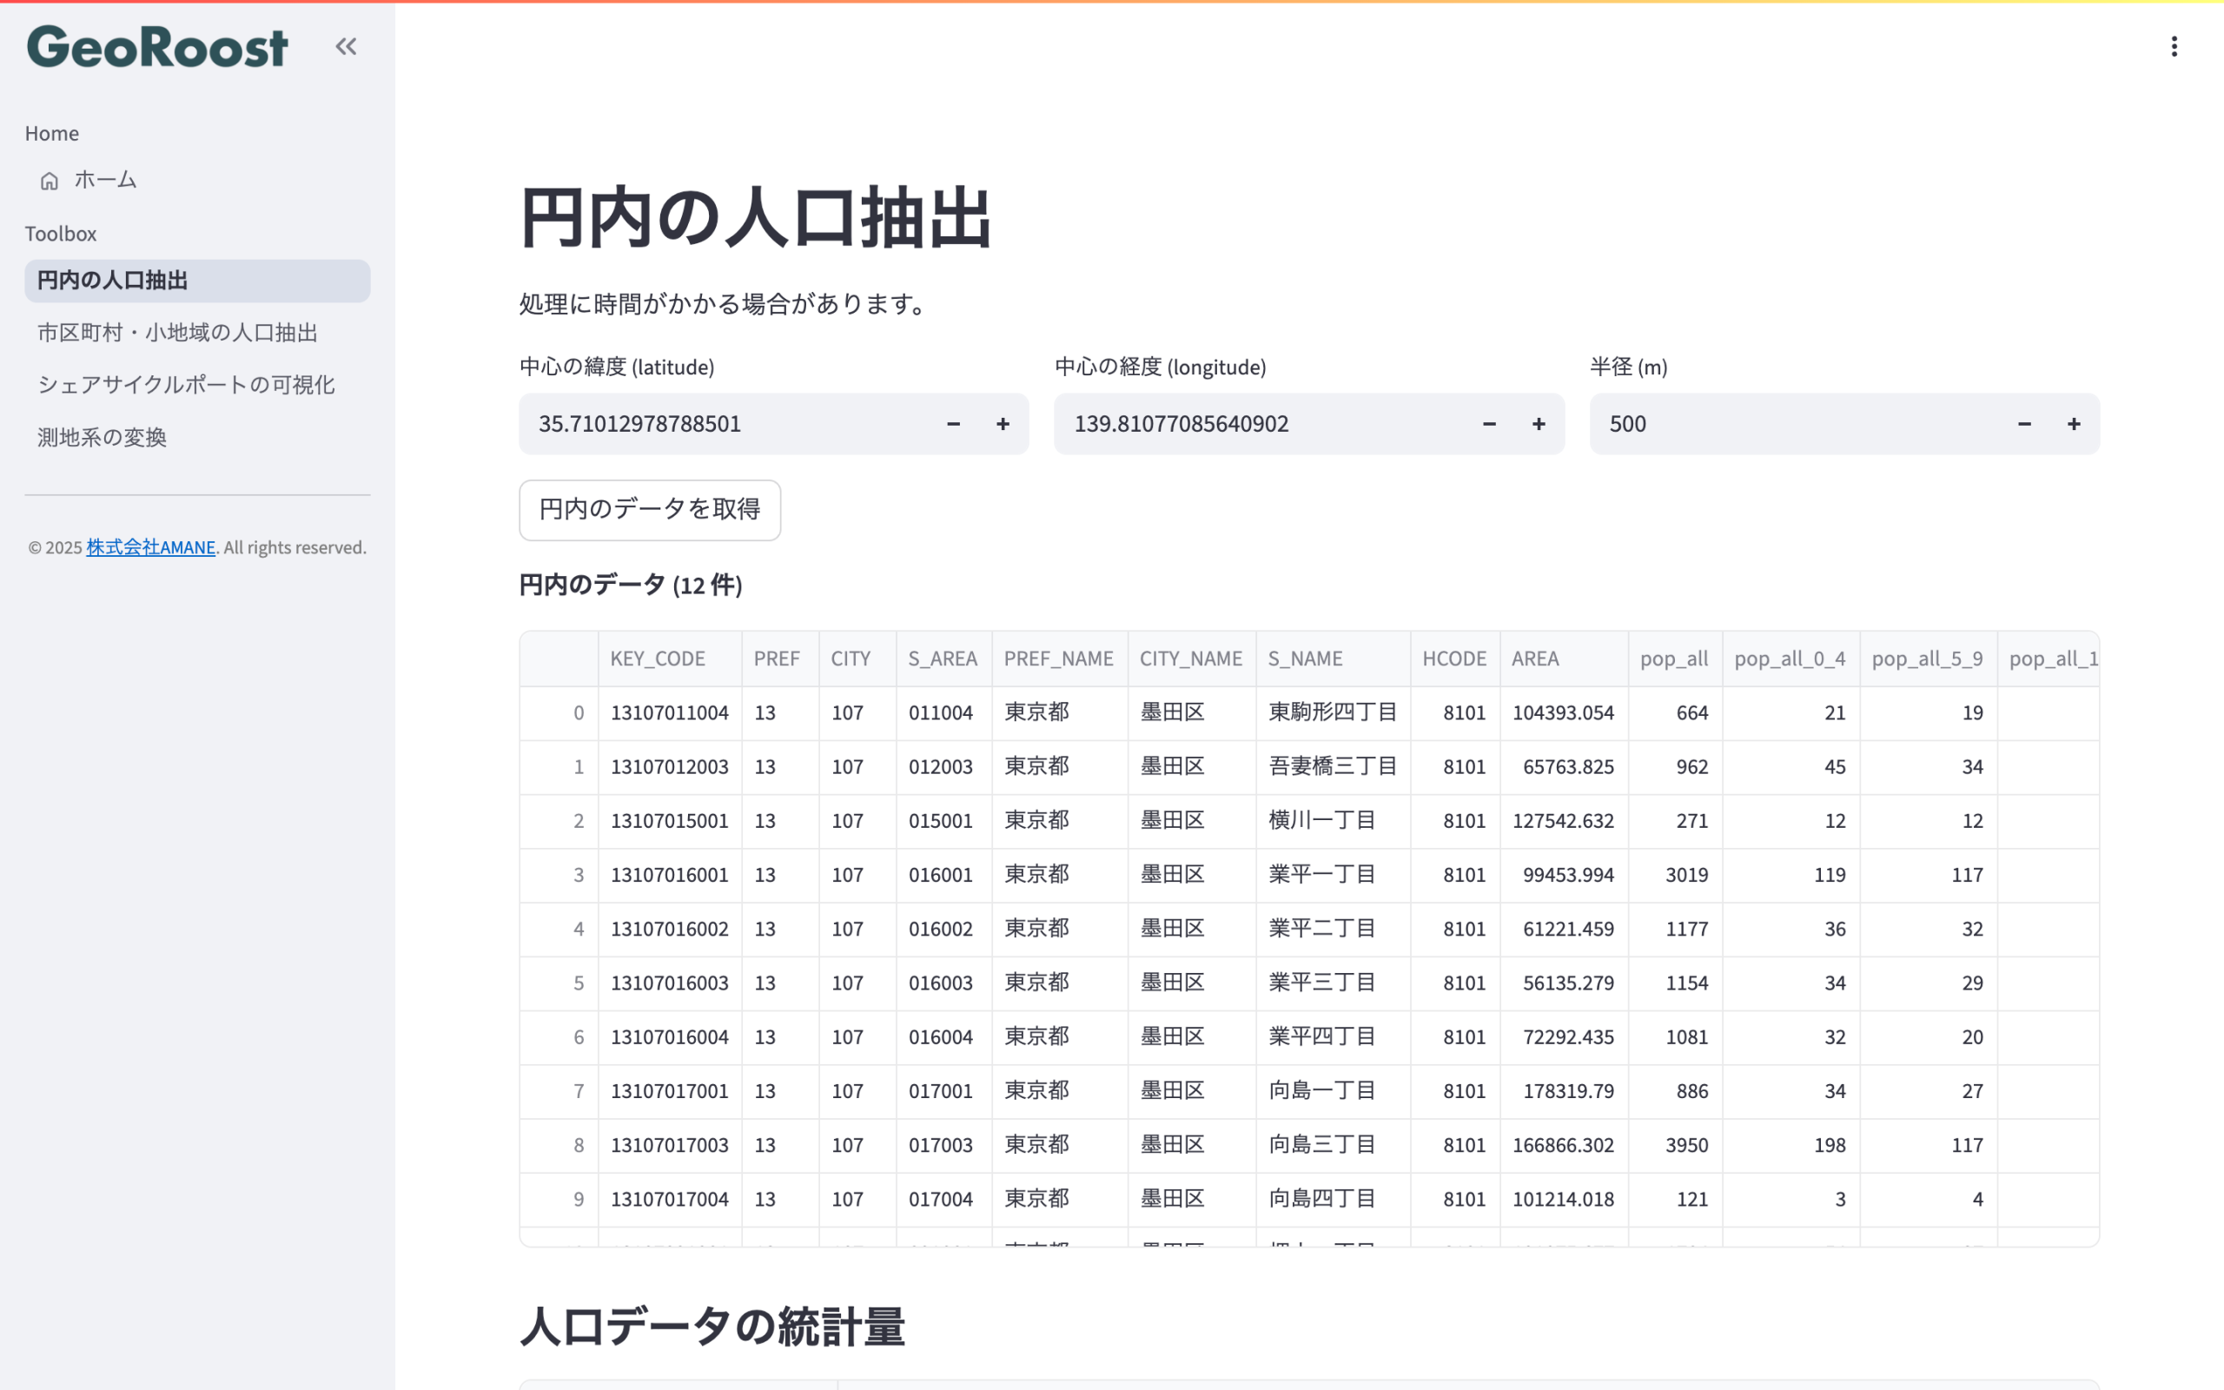Increase radius with plus button

tap(2074, 424)
